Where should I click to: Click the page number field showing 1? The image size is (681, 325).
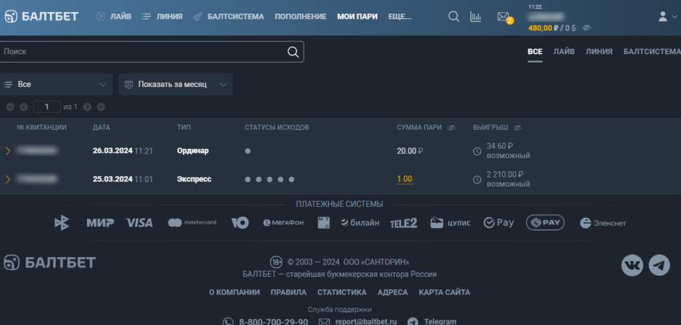click(x=47, y=107)
